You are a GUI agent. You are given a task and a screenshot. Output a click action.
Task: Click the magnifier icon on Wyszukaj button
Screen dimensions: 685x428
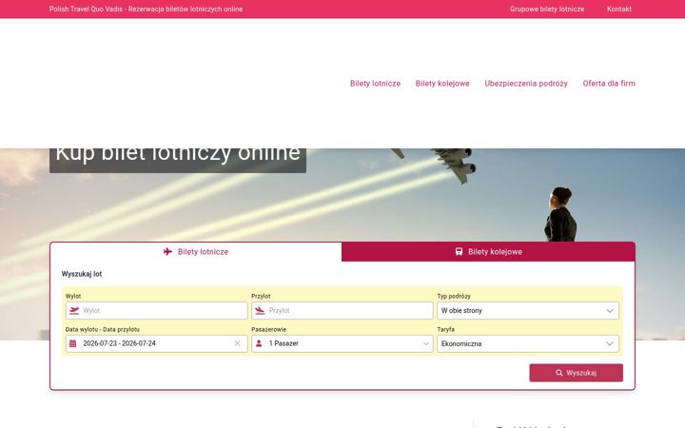pyautogui.click(x=558, y=373)
